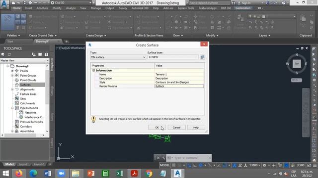318x178 pixels.
Task: Expand the Point Groups node
Action: [12, 76]
